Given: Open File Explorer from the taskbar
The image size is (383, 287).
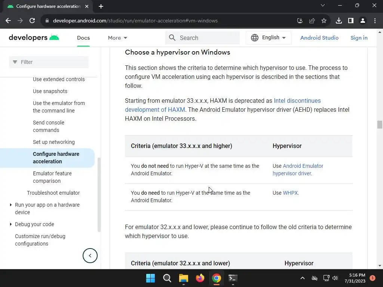Looking at the screenshot, I should click(183, 278).
